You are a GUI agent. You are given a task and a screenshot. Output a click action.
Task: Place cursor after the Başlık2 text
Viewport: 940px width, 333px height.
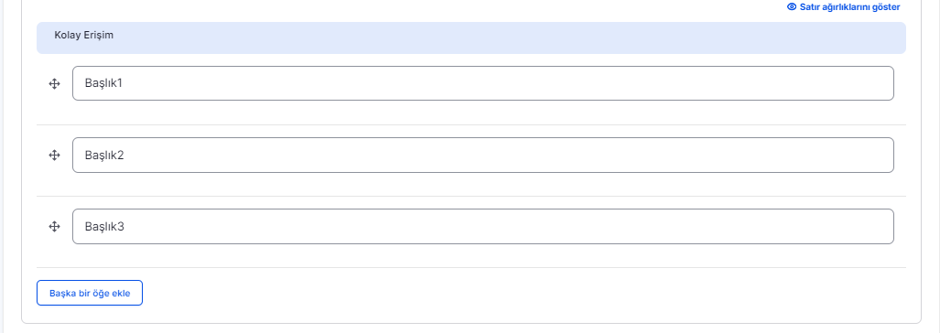click(124, 156)
